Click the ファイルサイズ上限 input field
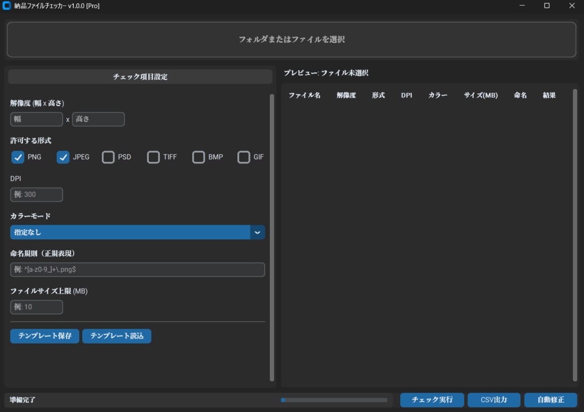The height and width of the screenshot is (412, 584). click(x=36, y=307)
